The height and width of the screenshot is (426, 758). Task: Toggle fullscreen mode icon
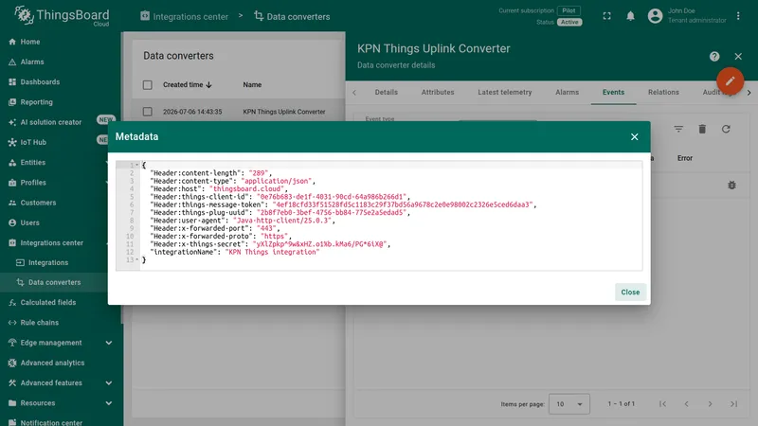pos(606,16)
